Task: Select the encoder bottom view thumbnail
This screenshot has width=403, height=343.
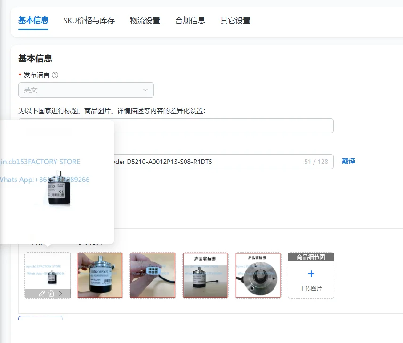Action: [x=258, y=275]
